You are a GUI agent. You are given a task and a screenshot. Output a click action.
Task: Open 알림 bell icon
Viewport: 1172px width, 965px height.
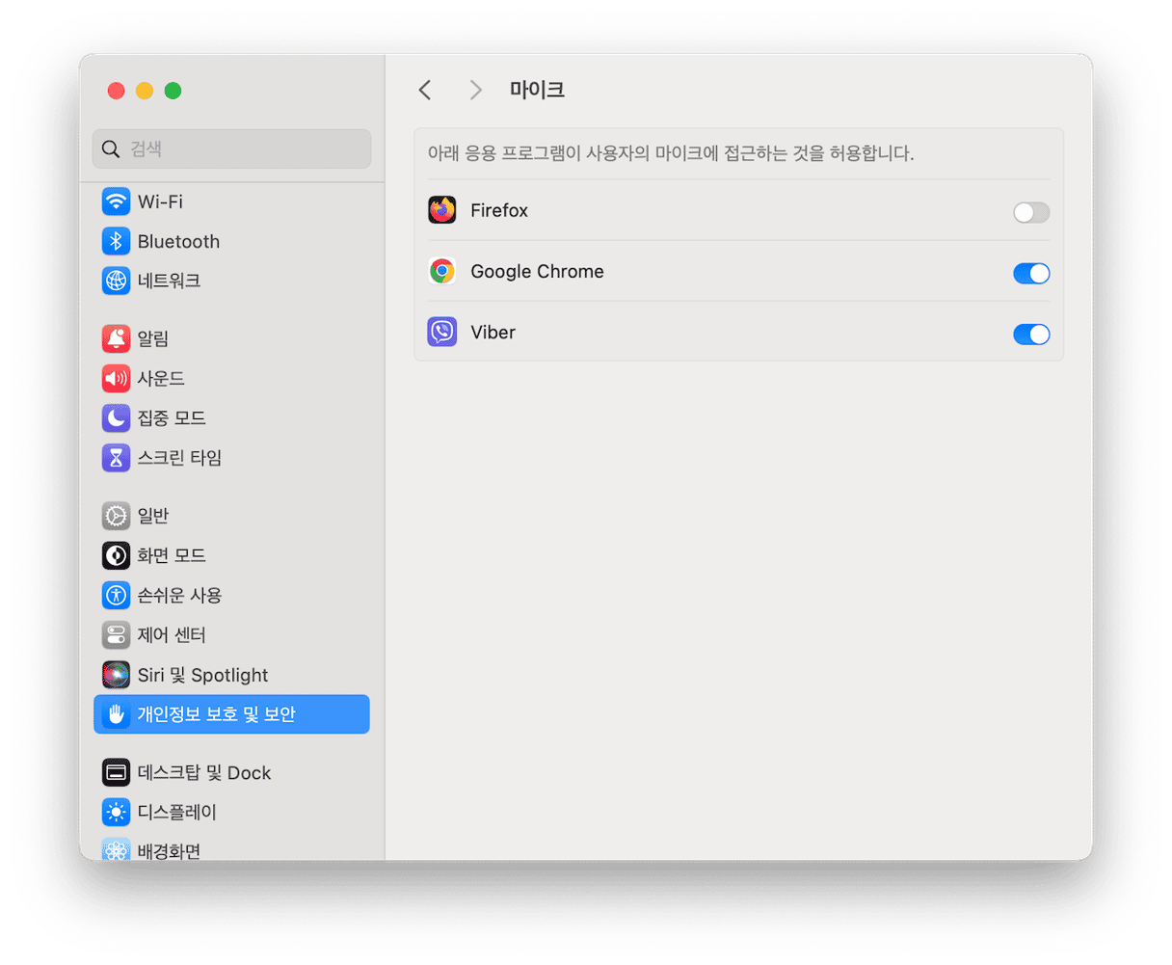click(x=116, y=339)
